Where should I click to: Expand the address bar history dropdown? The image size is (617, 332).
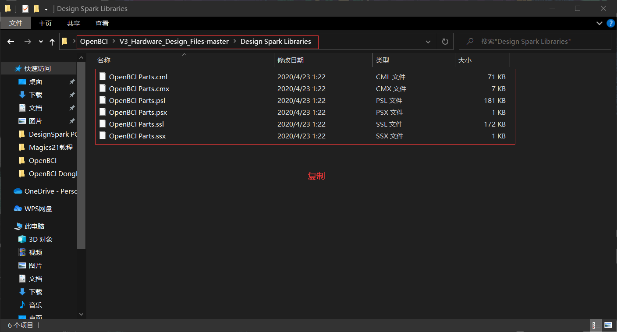click(x=428, y=42)
